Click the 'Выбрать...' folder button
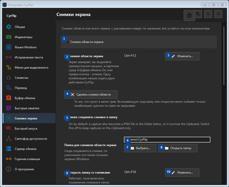Viewport: 229px width, 187px height. pos(140,148)
